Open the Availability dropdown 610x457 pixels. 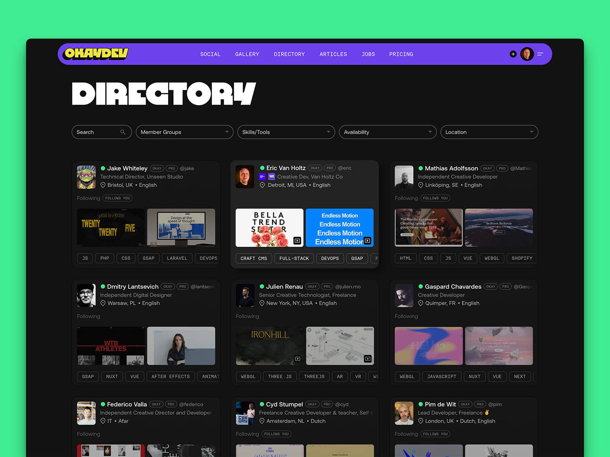point(388,132)
